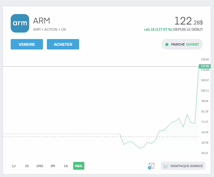This screenshot has width=214, height=177.
Task: Click the VENDRE button
Action: [x=27, y=44]
